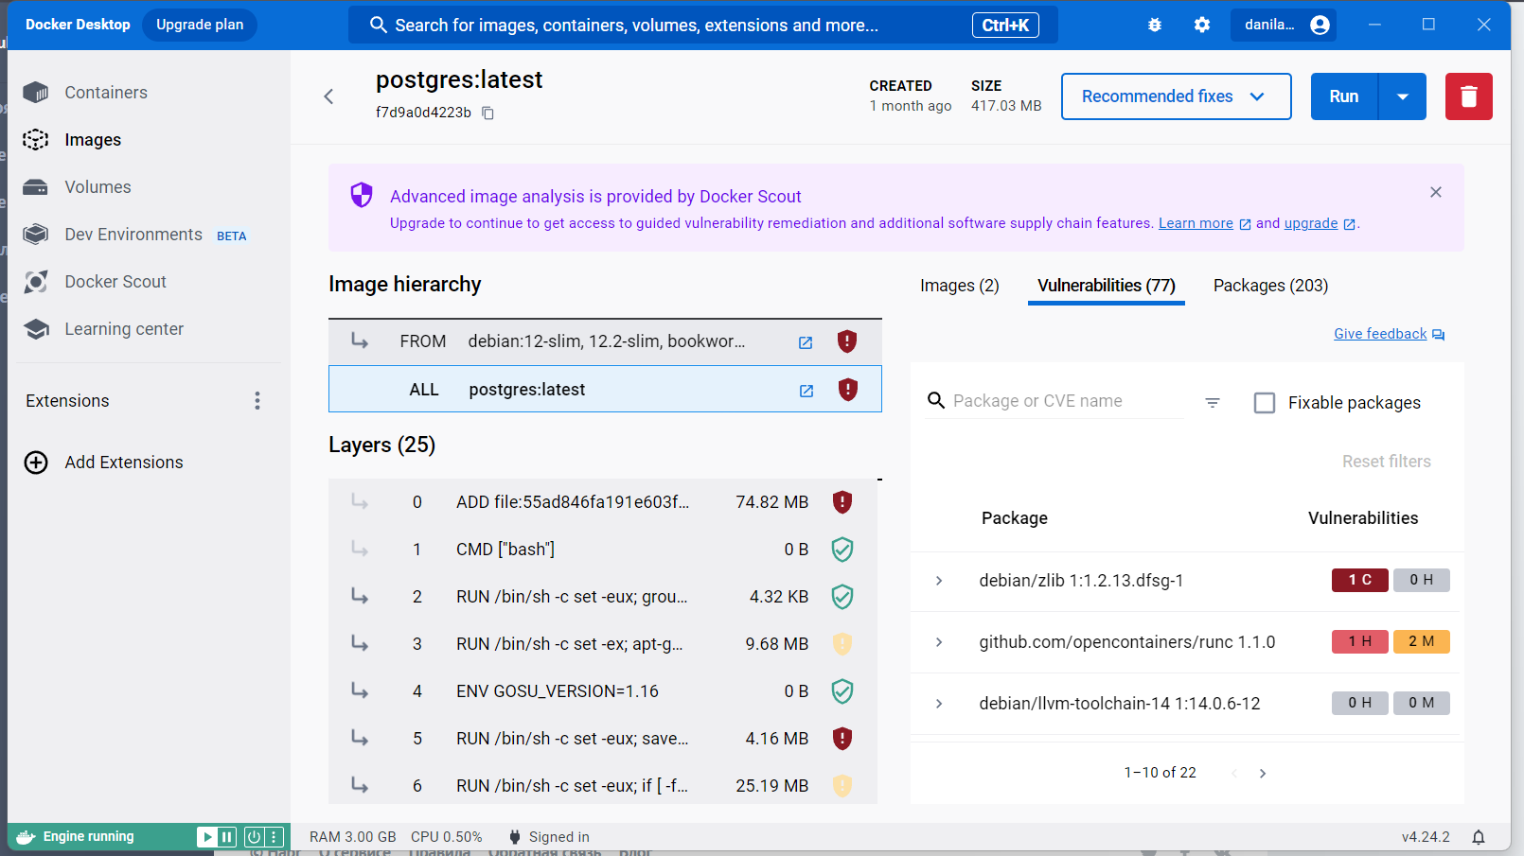Screen dimensions: 1524x856
Task: Click the green shield on layer 1 CMD
Action: (842, 550)
